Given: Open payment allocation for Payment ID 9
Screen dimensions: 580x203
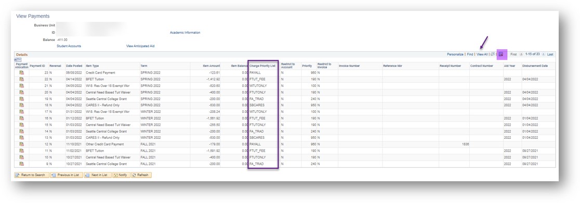Looking at the screenshot, I should (x=21, y=164).
